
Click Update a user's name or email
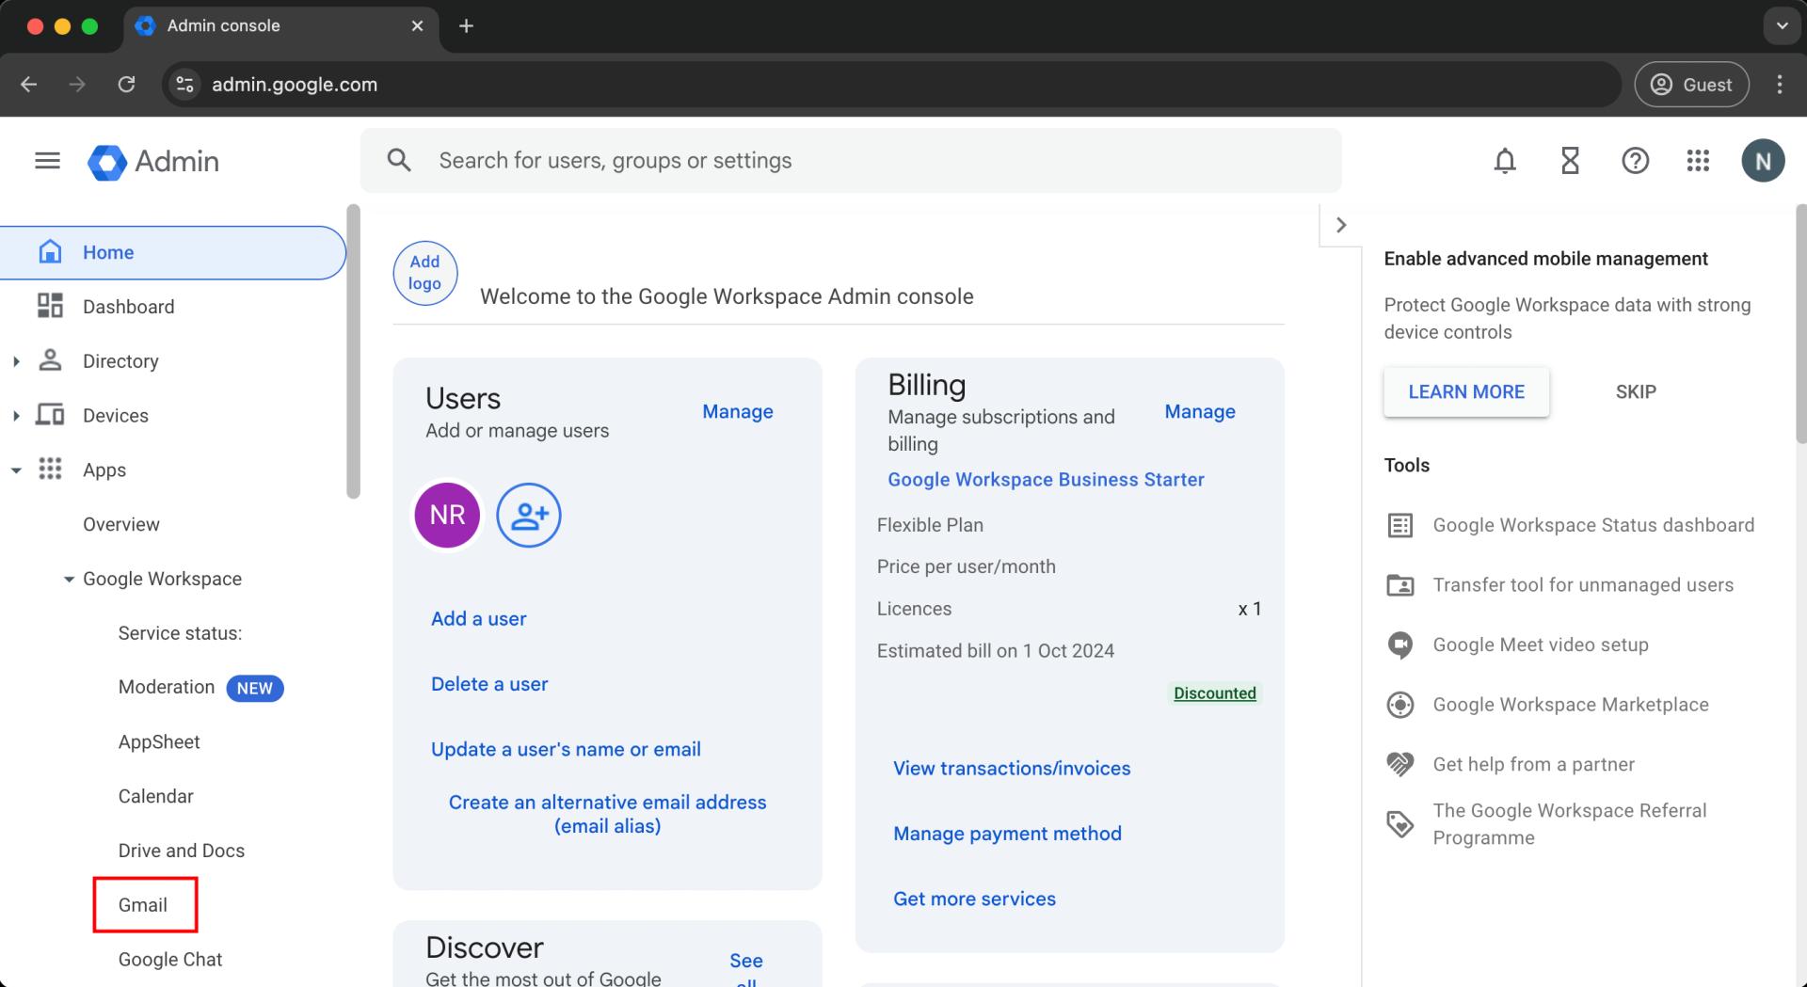pos(566,749)
